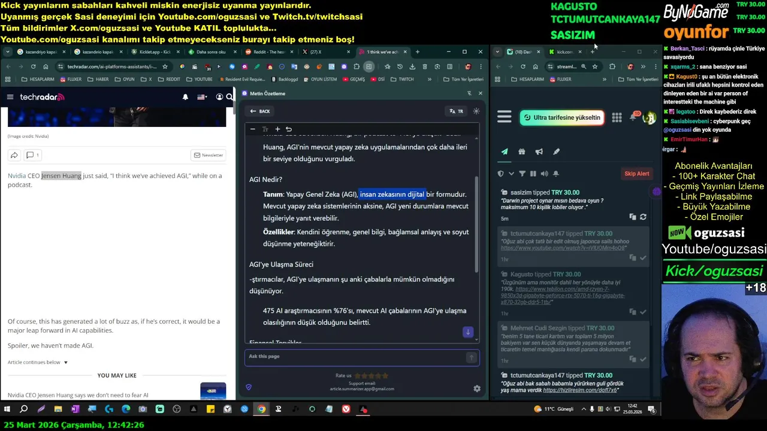Toggle shield safe mode icon
The width and height of the screenshot is (767, 431).
pyautogui.click(x=501, y=174)
